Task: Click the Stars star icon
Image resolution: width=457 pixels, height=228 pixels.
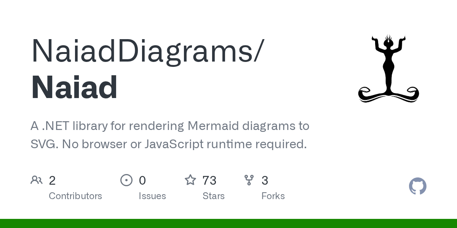Action: click(190, 180)
